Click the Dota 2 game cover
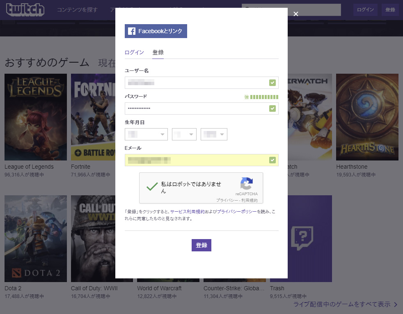Screen dimensions: 403x314 [36, 239]
